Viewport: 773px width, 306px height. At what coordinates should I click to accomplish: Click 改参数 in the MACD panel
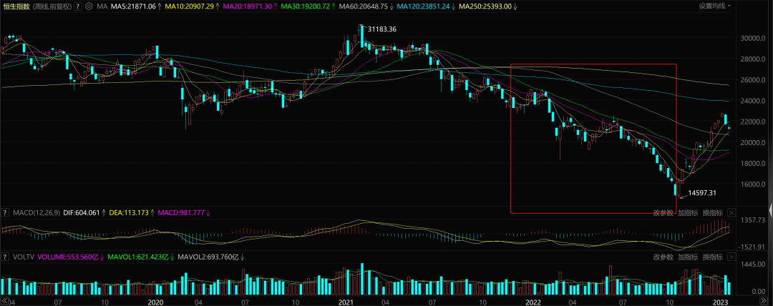[663, 213]
